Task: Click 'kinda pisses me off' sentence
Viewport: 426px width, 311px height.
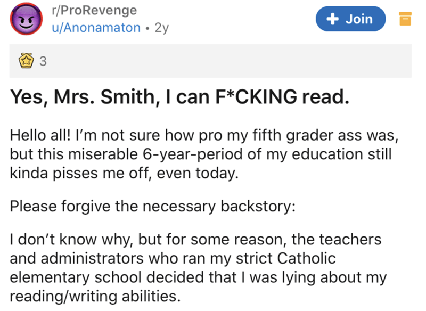Action: (x=80, y=173)
